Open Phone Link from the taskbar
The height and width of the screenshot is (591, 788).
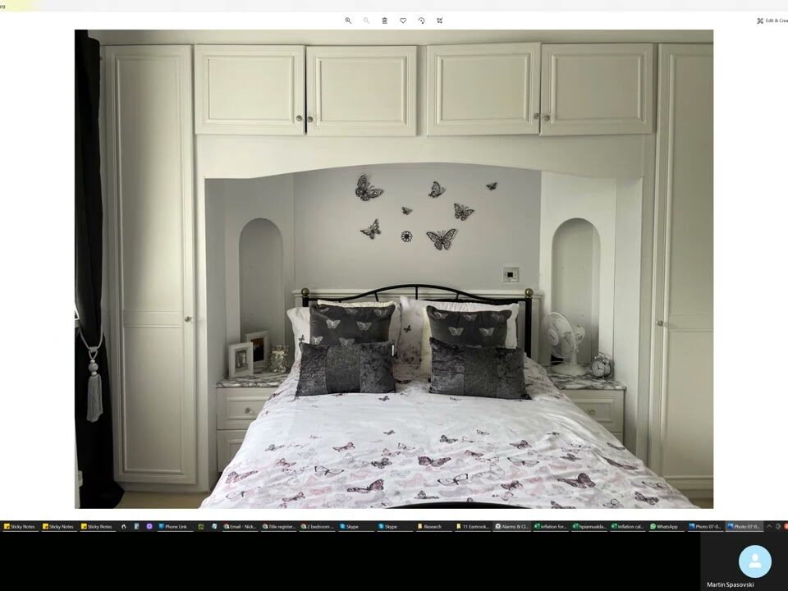pyautogui.click(x=172, y=526)
